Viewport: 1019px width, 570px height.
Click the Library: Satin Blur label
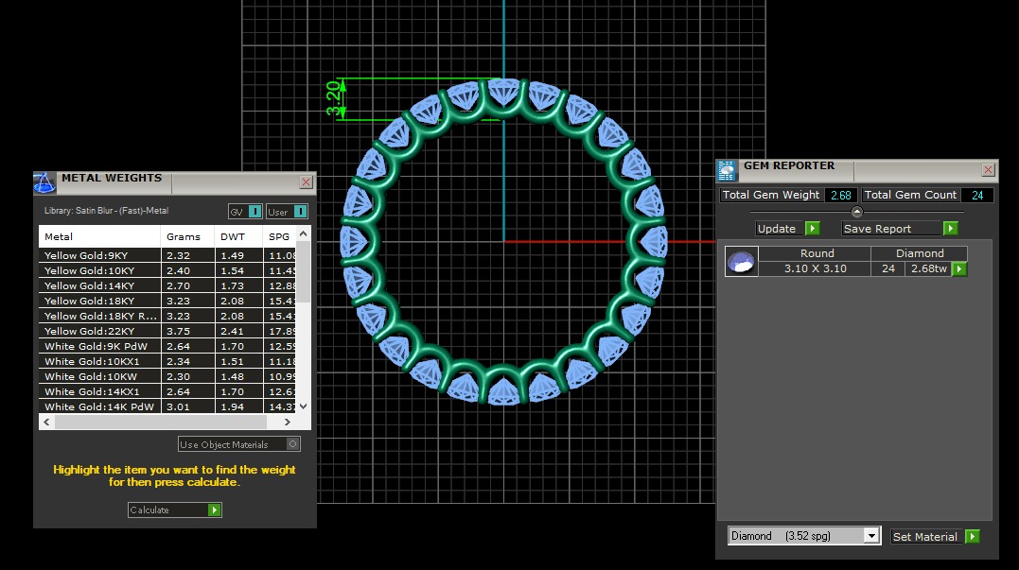[x=106, y=211]
